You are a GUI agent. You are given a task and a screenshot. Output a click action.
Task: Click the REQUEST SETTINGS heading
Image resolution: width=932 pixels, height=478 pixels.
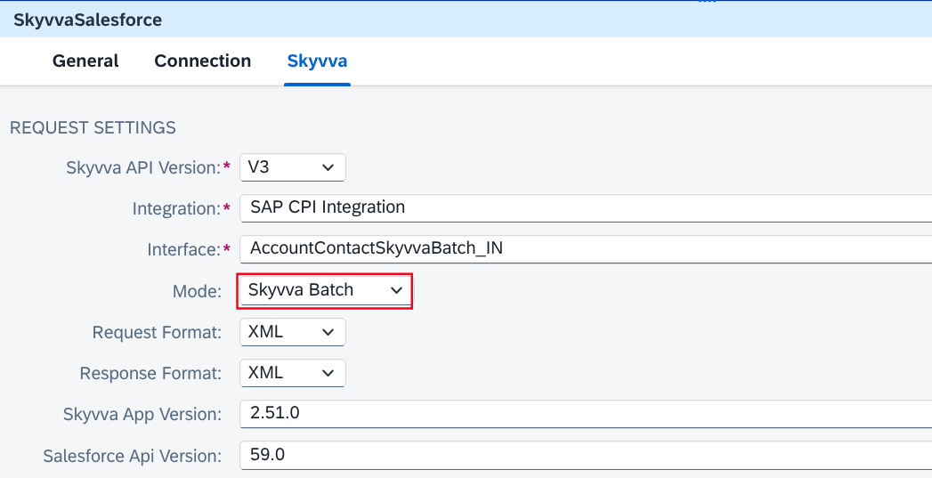(x=93, y=127)
